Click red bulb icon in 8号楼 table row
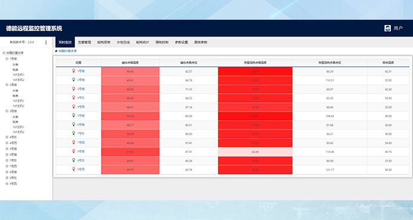 [74, 151]
